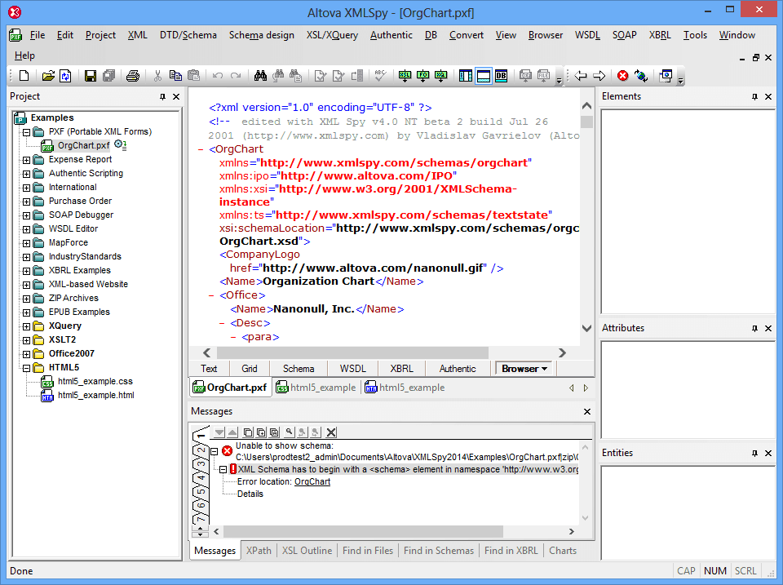Switch to the html5_example CSS document tab
783x585 pixels.
tap(316, 388)
